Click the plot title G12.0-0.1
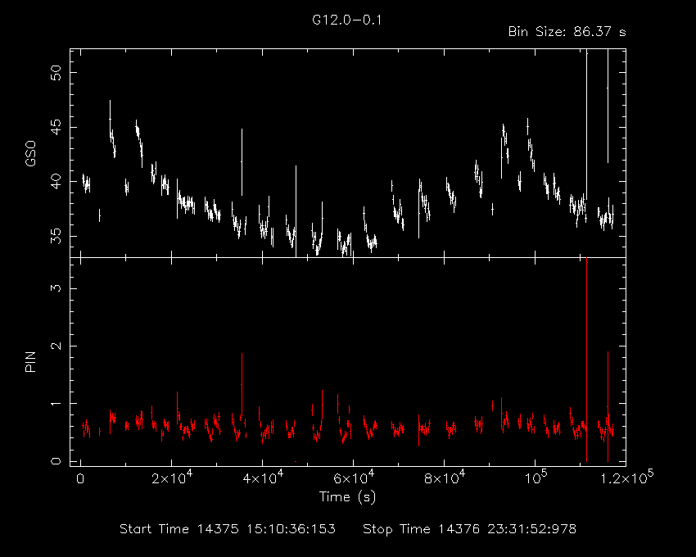The height and width of the screenshot is (557, 696). (x=346, y=20)
